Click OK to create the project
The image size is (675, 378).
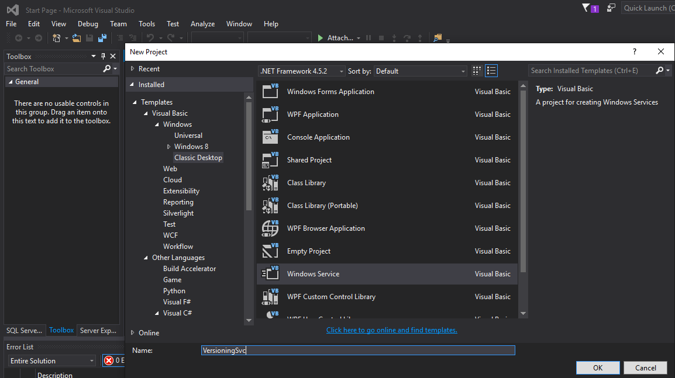pos(598,367)
